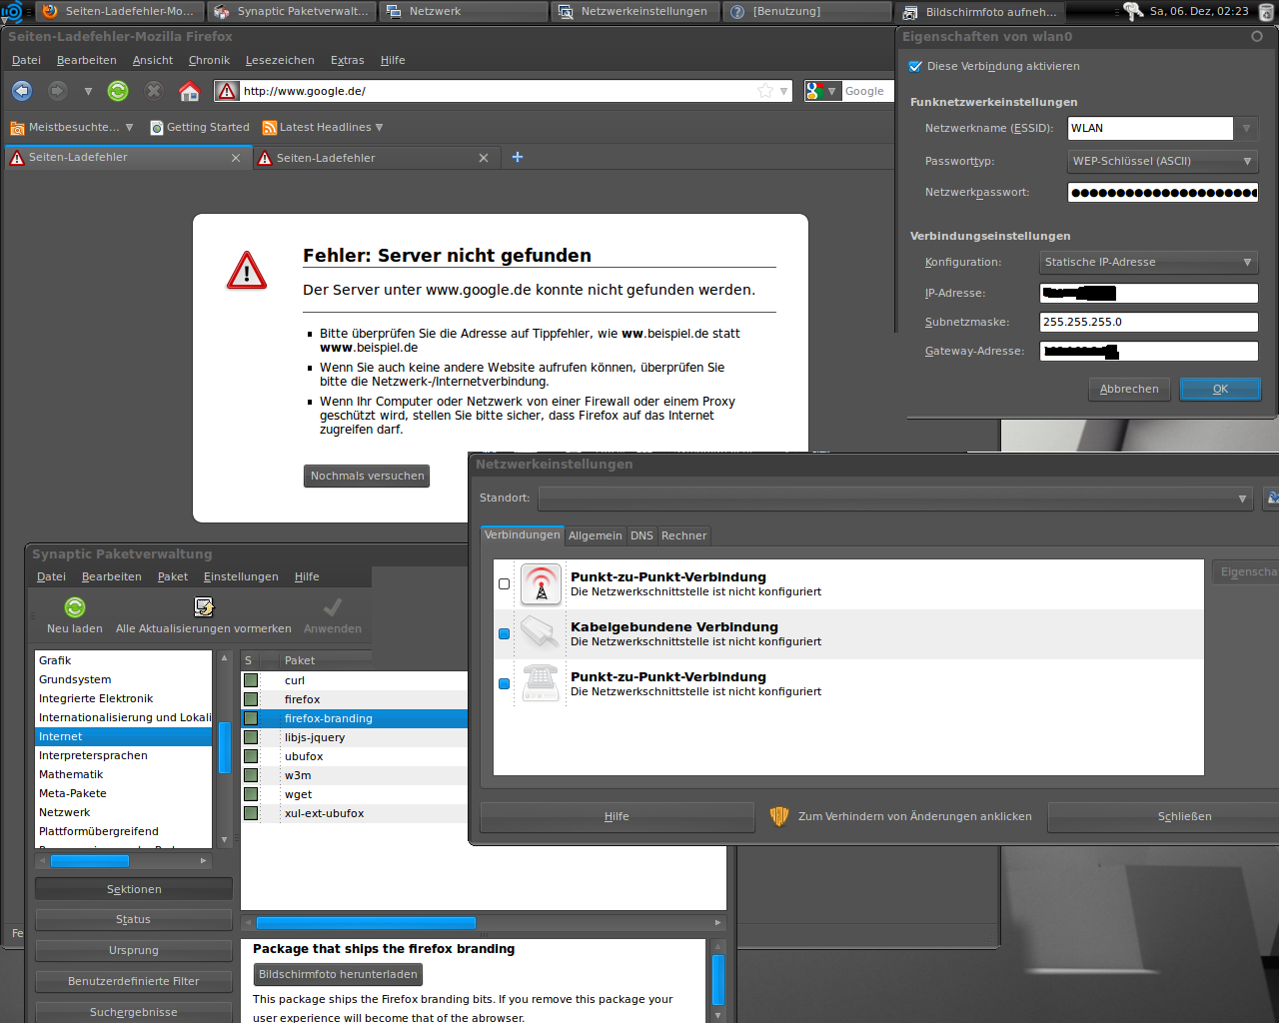Tick status box for firefox-branding package
This screenshot has height=1023, width=1279.
251,718
